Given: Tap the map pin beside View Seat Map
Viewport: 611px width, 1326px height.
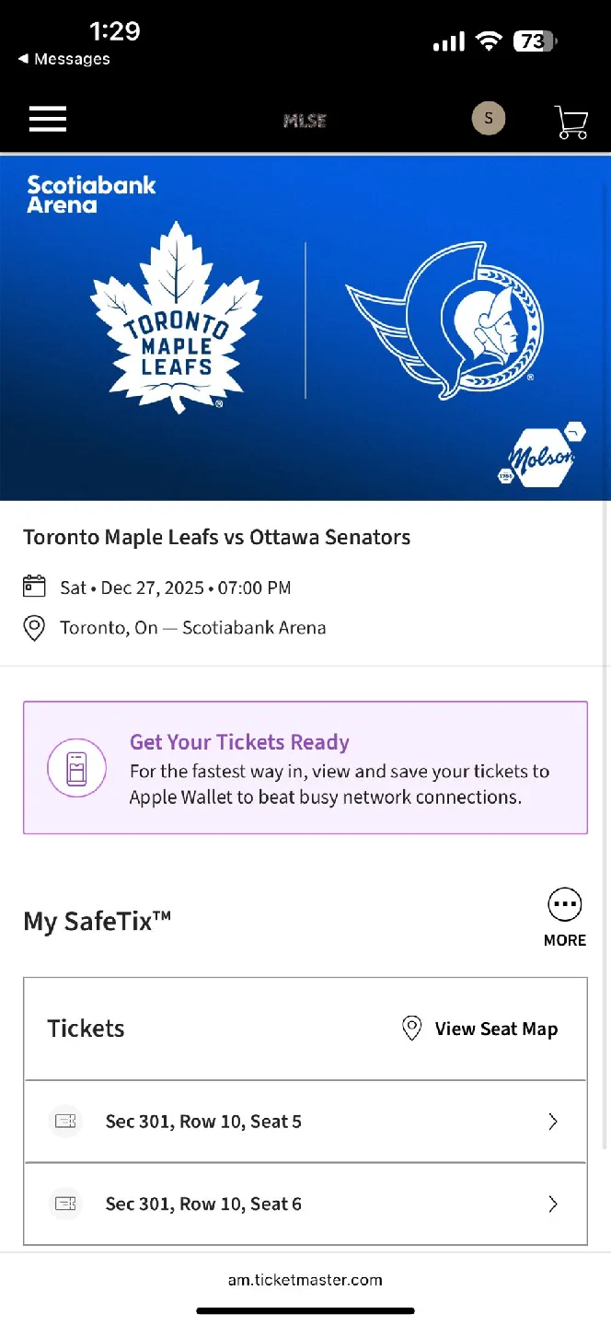Looking at the screenshot, I should (x=411, y=1028).
